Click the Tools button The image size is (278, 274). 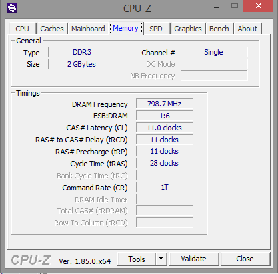coord(137,259)
